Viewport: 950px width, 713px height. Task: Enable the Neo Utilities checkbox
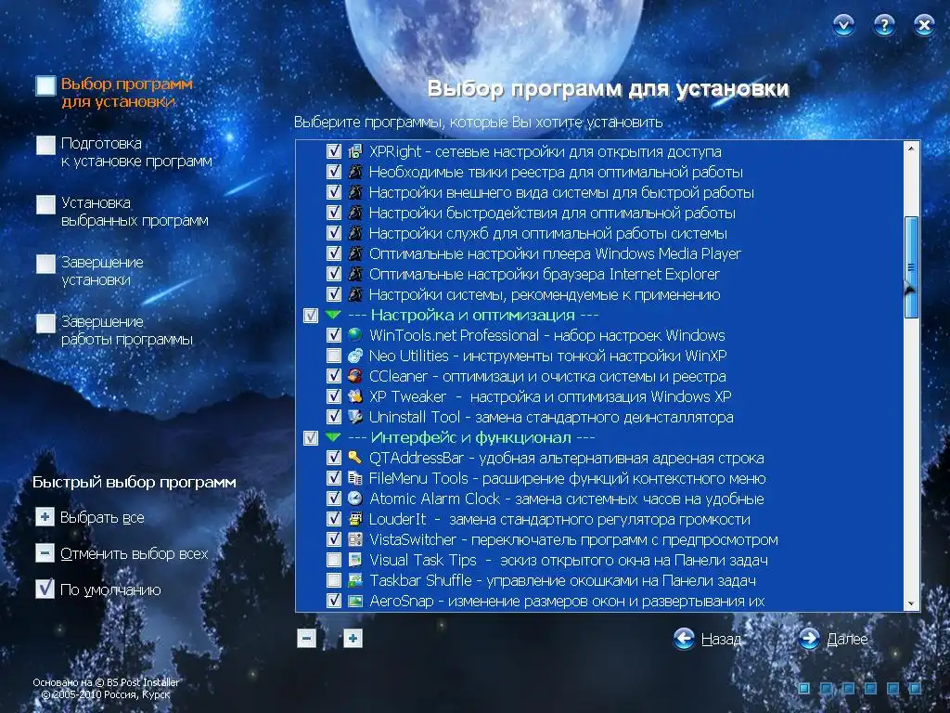click(x=334, y=356)
